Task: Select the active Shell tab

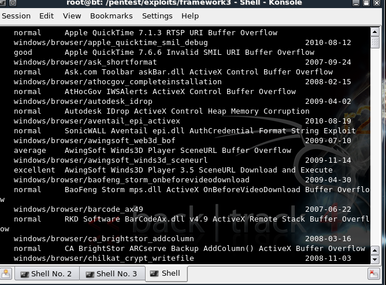Action: [166, 273]
